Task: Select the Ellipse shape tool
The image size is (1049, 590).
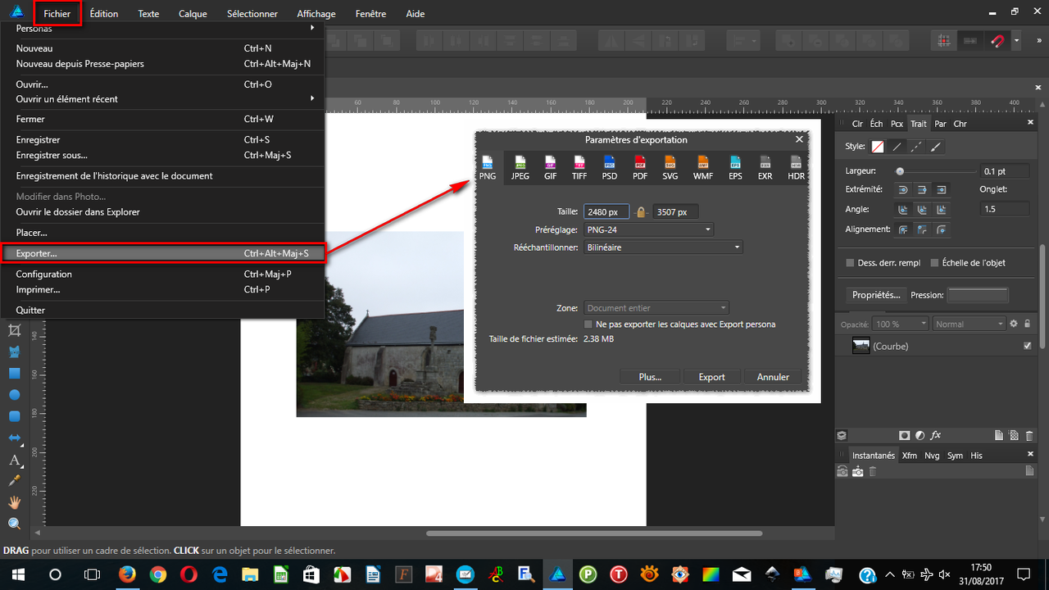Action: coord(14,394)
